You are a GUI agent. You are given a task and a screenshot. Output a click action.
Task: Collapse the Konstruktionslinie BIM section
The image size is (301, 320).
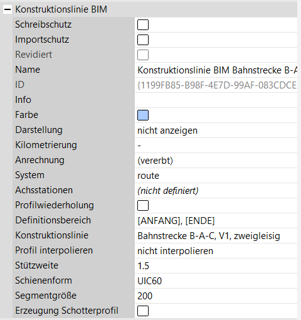[x=8, y=9]
